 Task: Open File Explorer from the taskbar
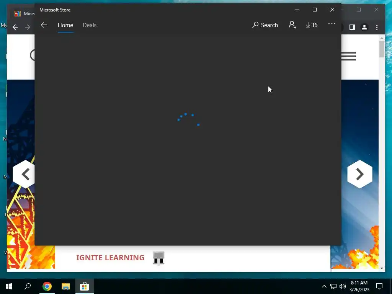pos(66,286)
